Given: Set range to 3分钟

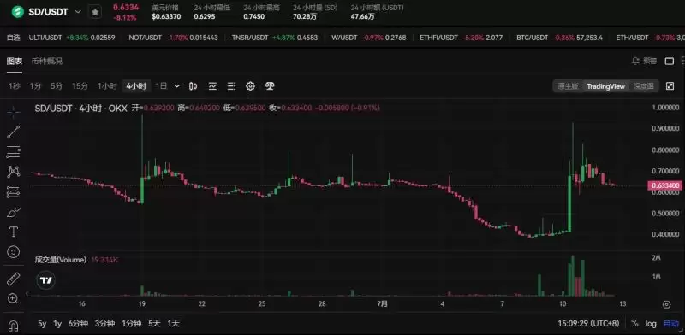Looking at the screenshot, I should click(104, 324).
